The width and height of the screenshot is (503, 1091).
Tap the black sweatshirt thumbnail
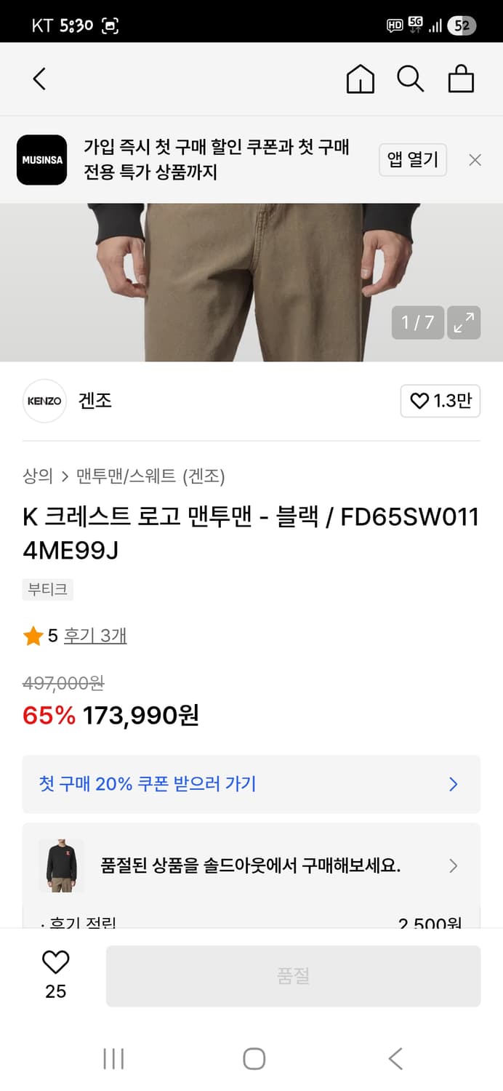pos(60,866)
